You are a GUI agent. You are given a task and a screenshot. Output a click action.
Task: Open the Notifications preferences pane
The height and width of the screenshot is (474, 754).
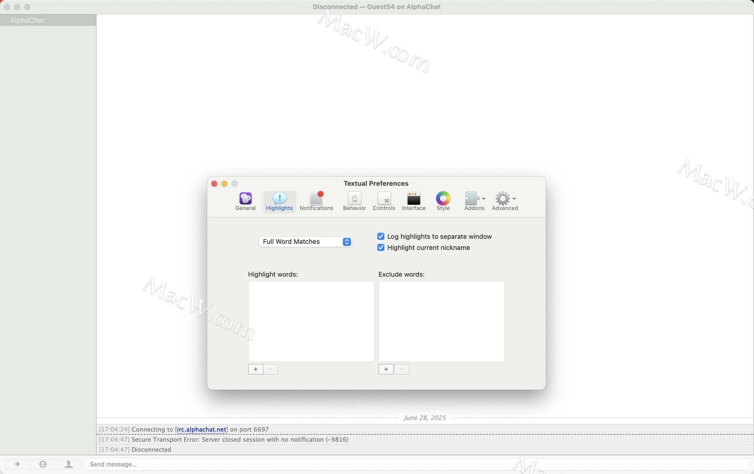(316, 202)
